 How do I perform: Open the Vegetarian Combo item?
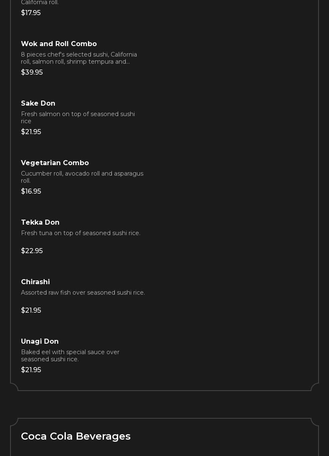(55, 163)
